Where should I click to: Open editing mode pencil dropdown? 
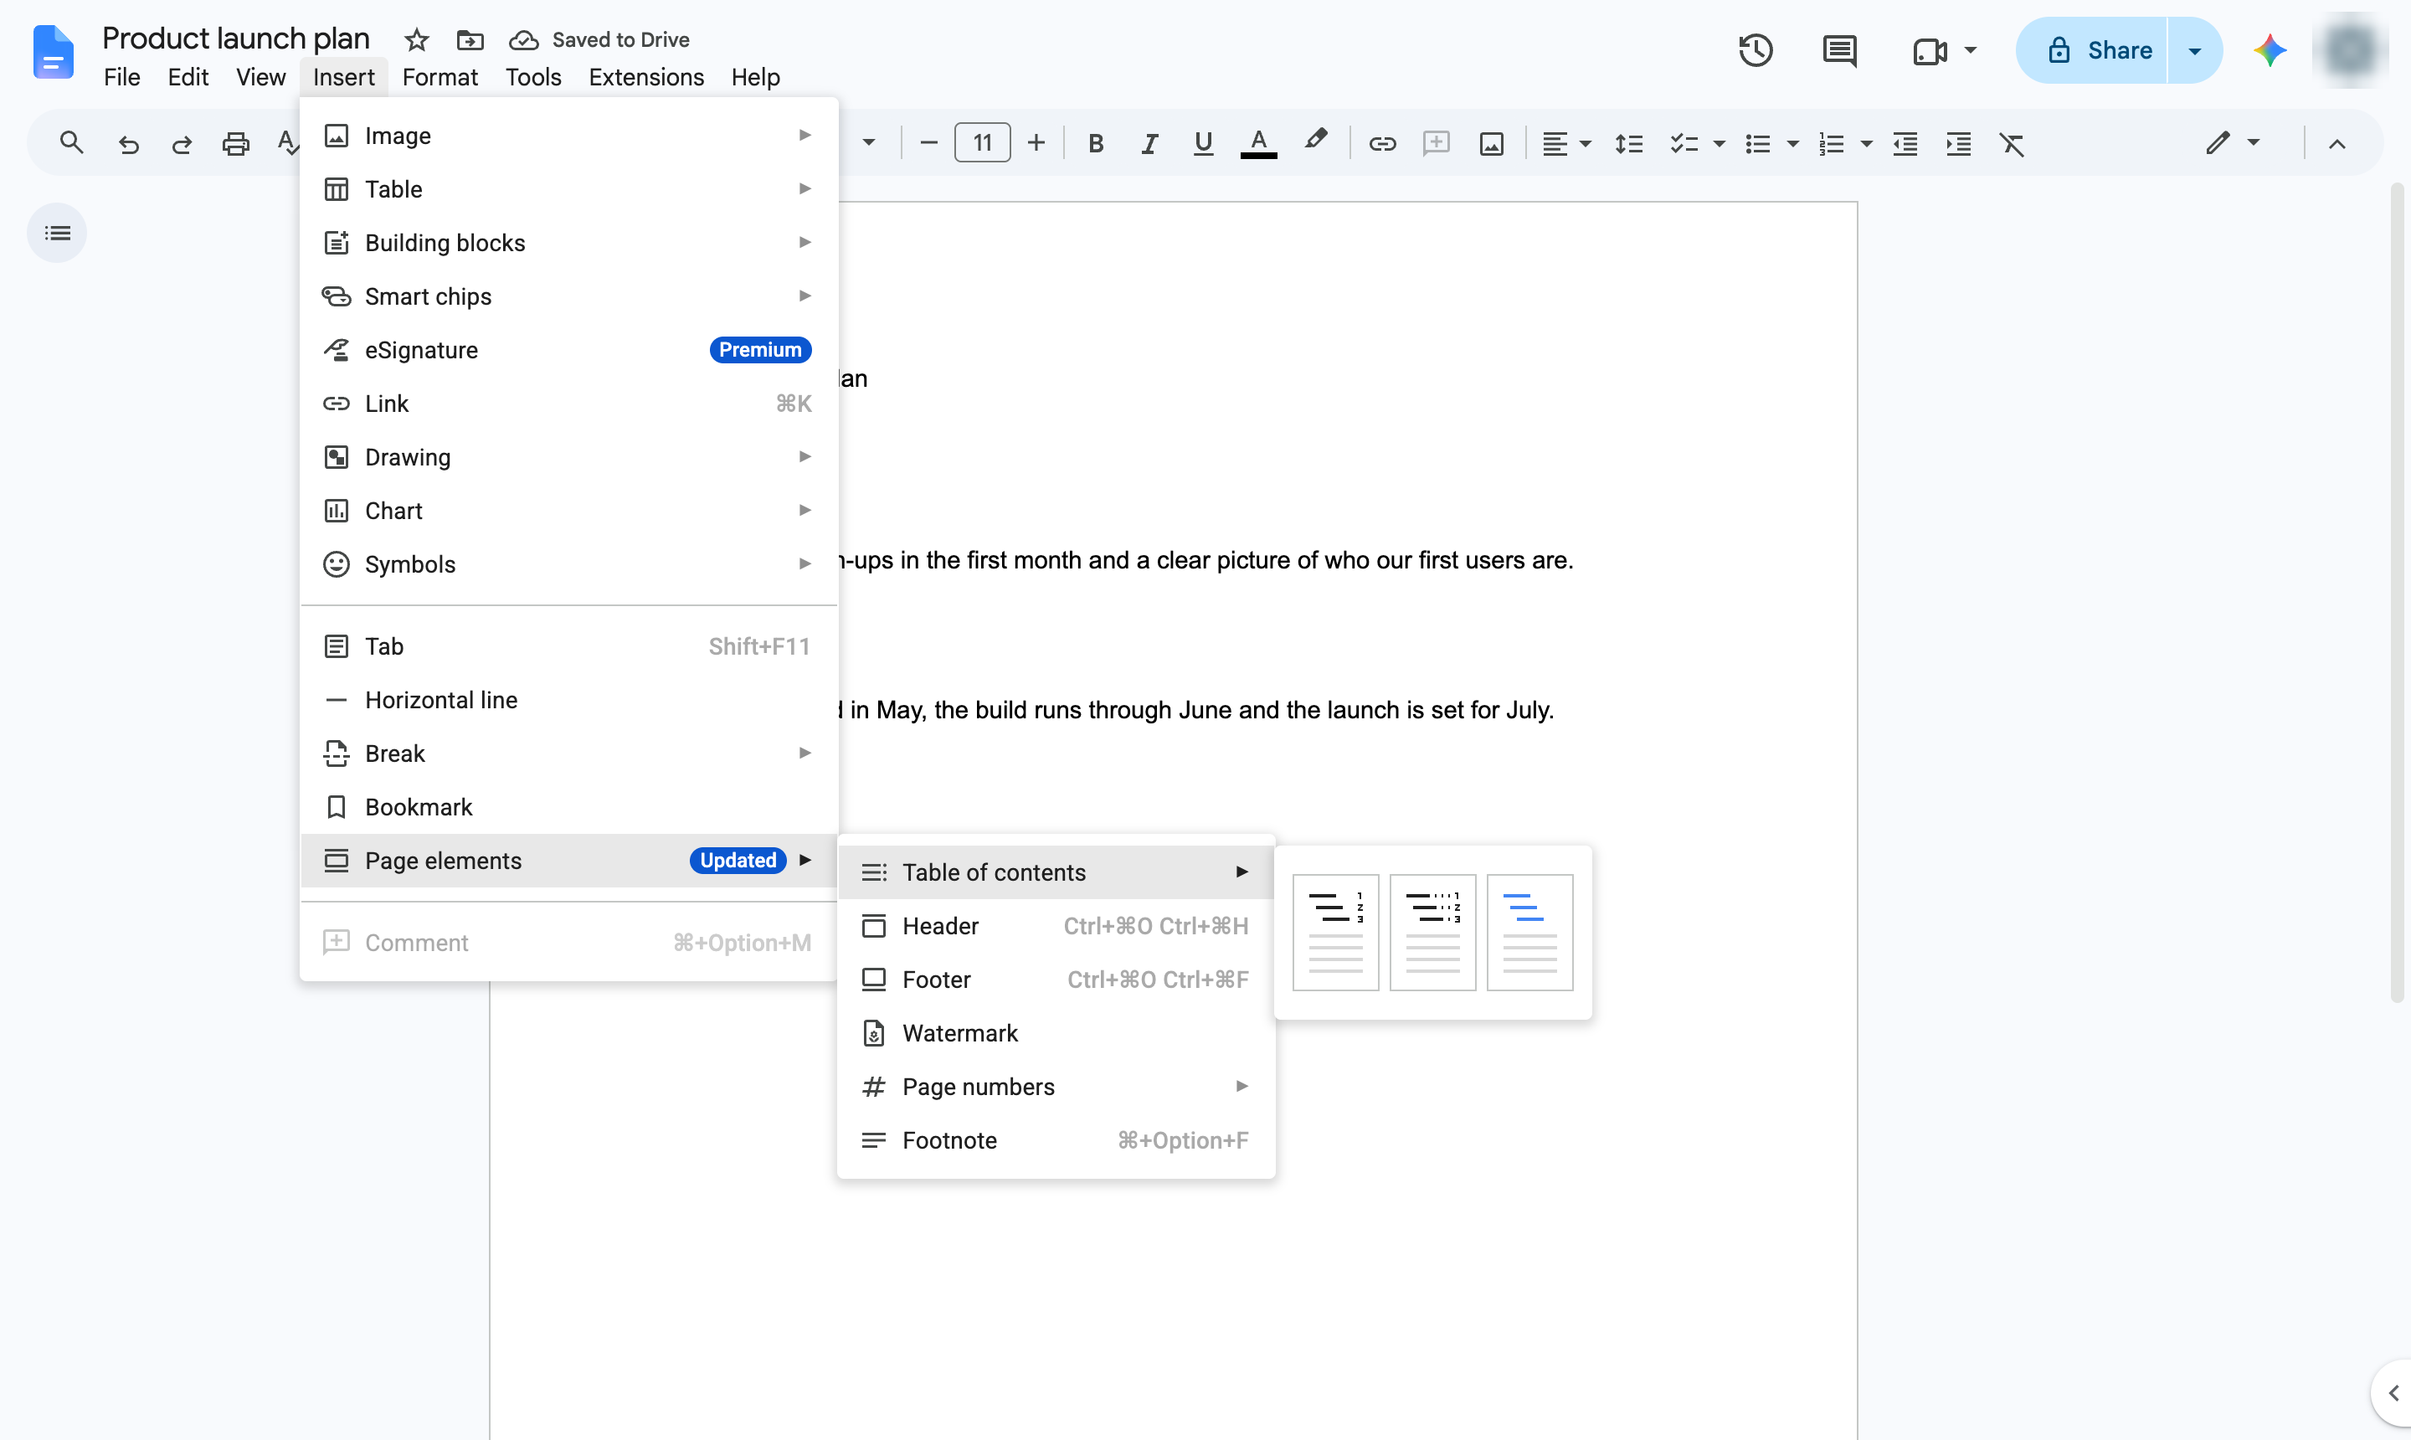pos(2233,142)
